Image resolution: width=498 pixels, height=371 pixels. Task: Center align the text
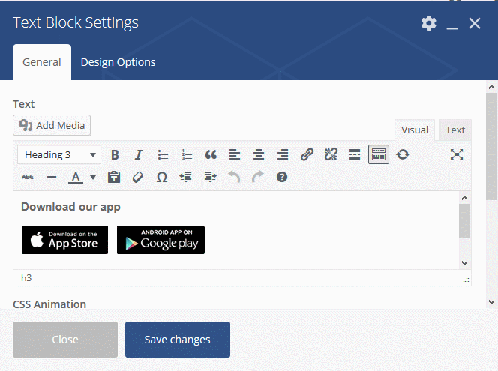coord(259,155)
